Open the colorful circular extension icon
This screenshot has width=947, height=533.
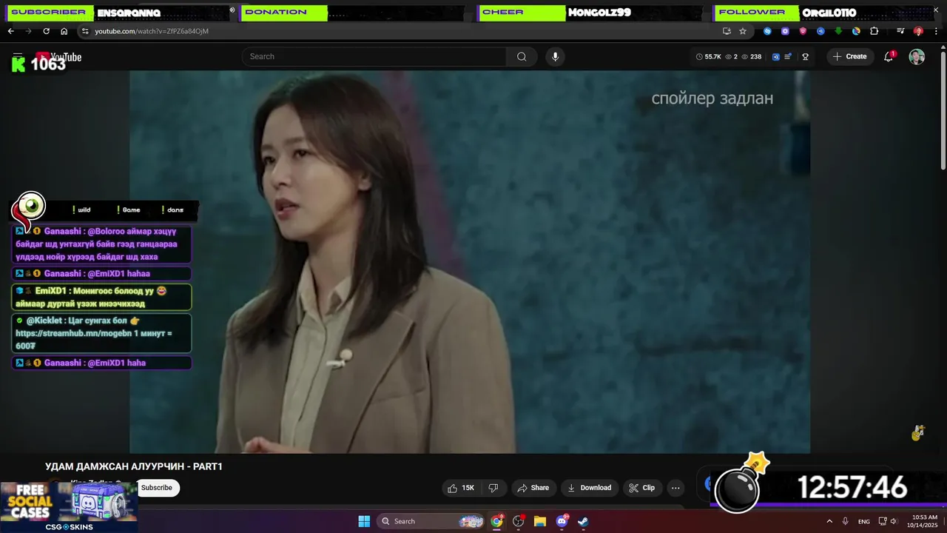click(x=856, y=31)
